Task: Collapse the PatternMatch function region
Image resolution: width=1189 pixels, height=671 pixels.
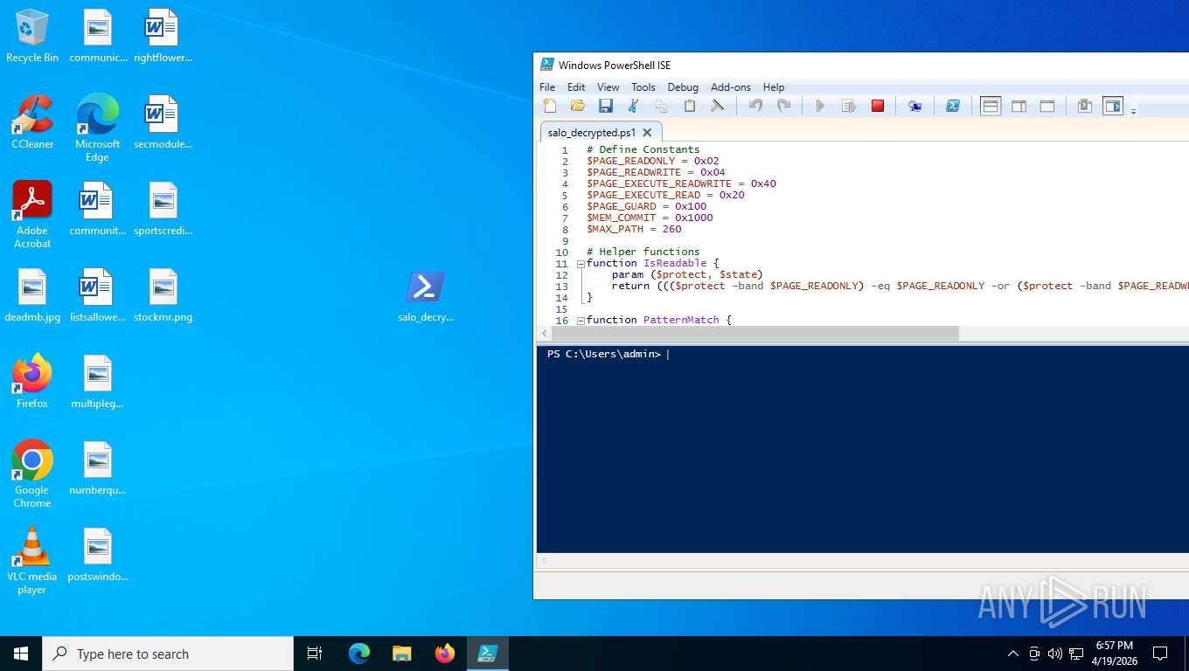Action: [581, 321]
